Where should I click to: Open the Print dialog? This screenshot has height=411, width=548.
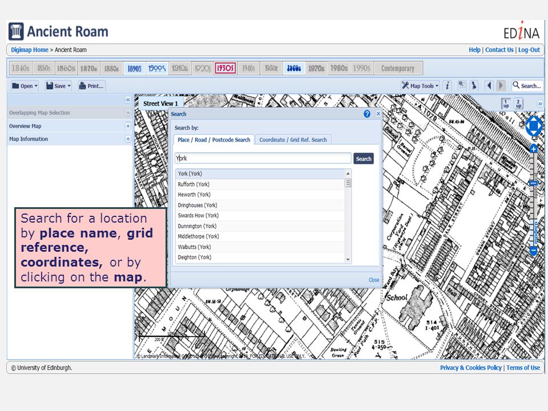coord(91,86)
